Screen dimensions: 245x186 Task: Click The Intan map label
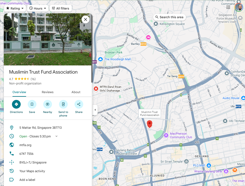(x=238, y=181)
